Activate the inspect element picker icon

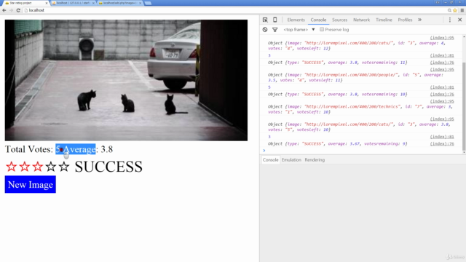(265, 20)
